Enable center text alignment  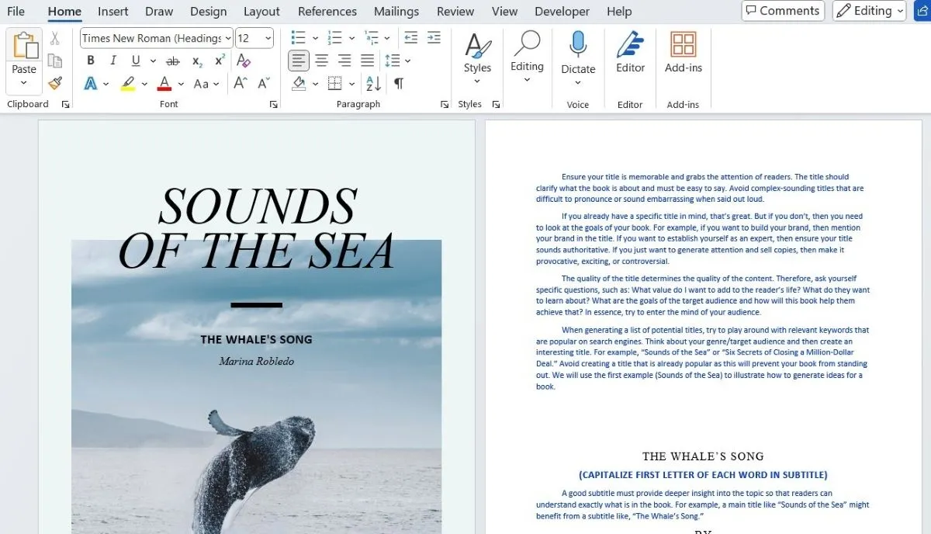point(321,60)
